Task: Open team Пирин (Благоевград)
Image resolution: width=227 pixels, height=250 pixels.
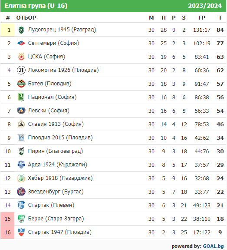Action: 56,151
